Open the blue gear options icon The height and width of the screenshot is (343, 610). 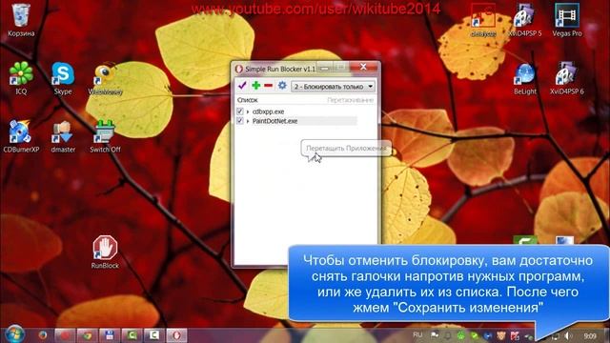pyautogui.click(x=282, y=85)
